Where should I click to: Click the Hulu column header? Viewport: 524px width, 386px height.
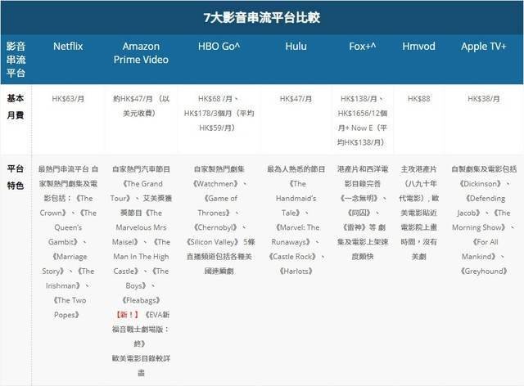[296, 46]
